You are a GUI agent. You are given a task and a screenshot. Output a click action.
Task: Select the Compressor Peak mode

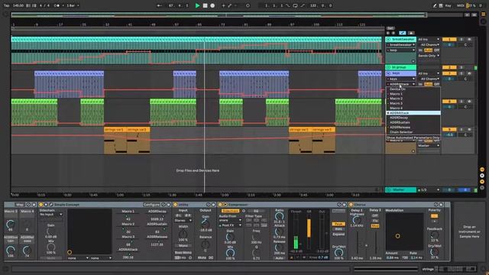point(338,224)
